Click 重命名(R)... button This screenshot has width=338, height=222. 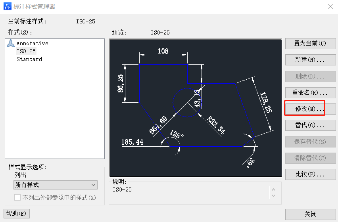point(310,93)
